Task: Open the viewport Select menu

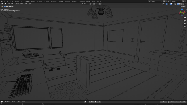Action: tap(22, 4)
